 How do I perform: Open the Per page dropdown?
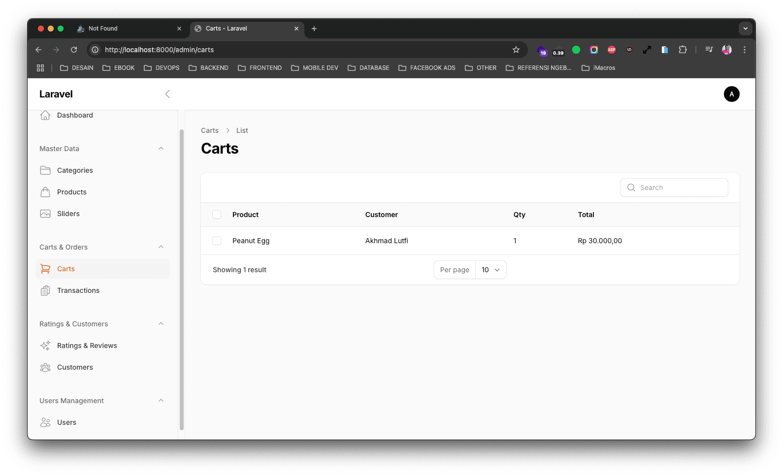click(x=490, y=270)
